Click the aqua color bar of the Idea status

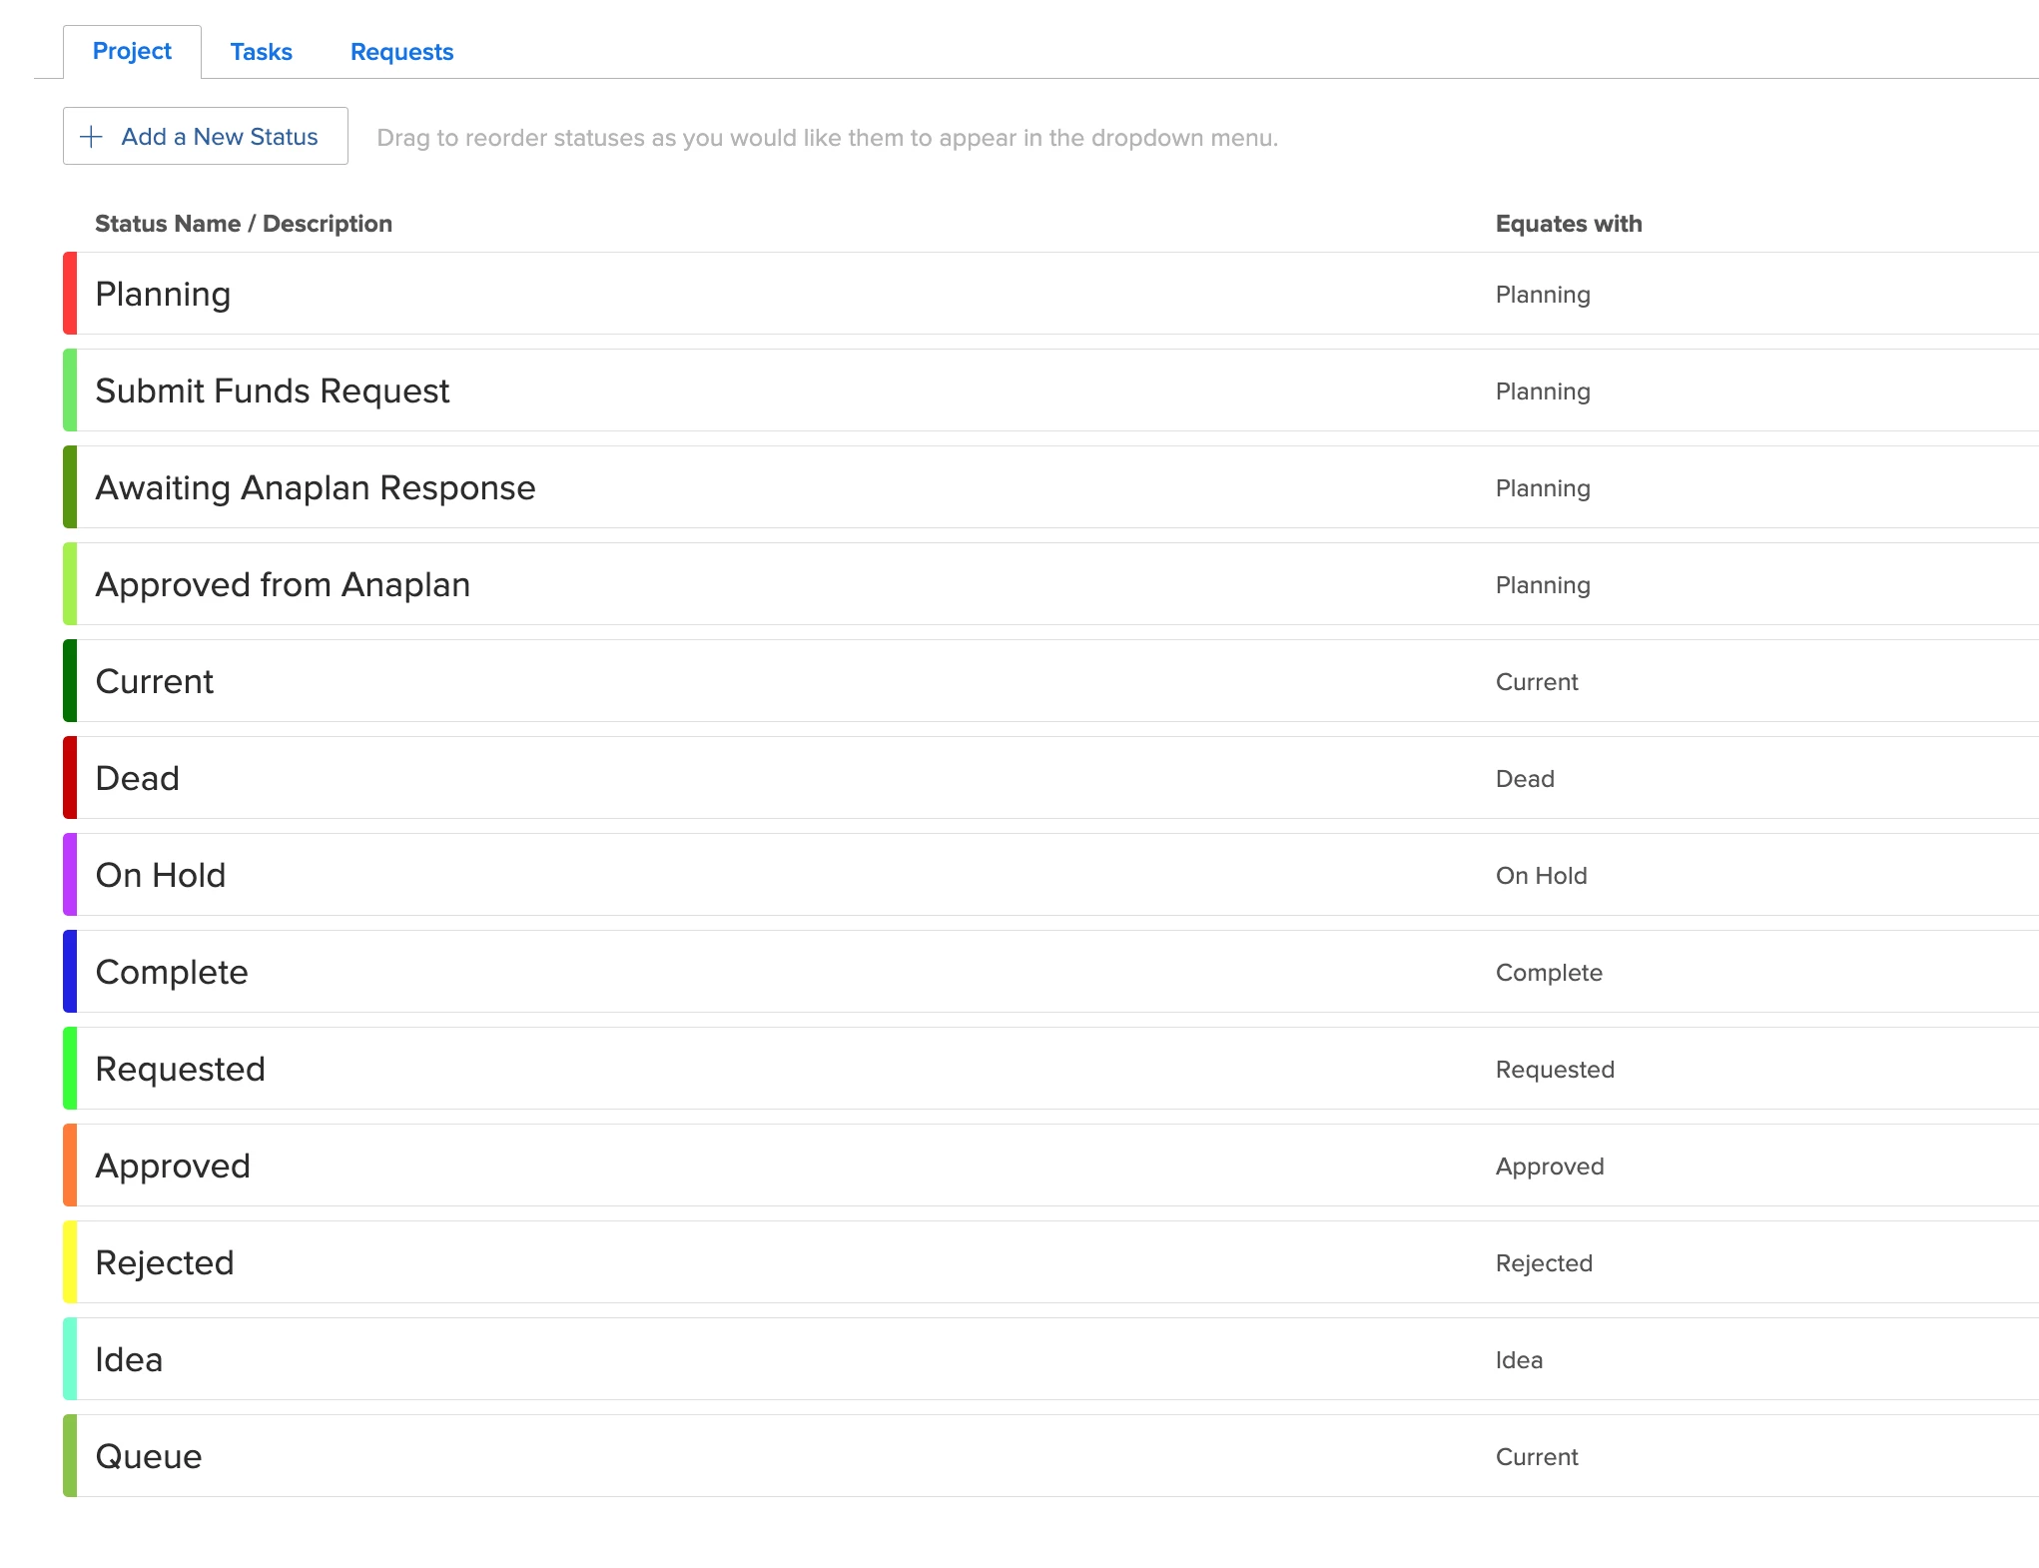point(70,1359)
